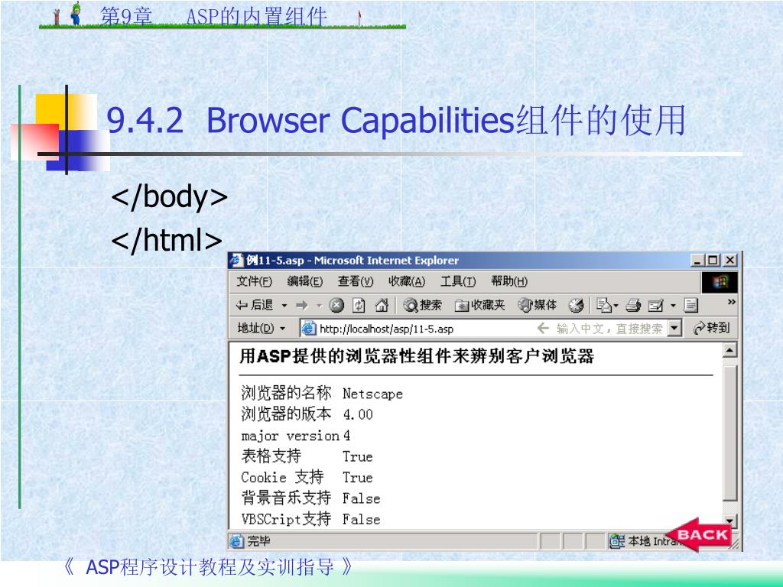Click the major version label
783x587 pixels.
point(290,436)
